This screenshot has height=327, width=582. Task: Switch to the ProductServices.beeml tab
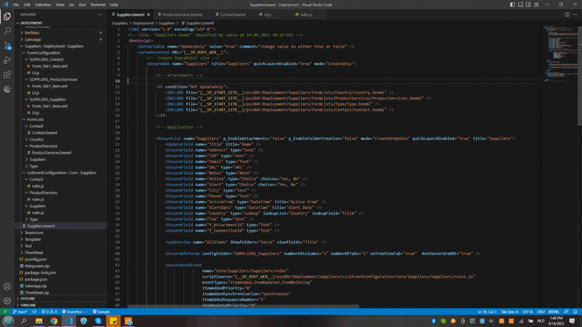click(x=182, y=14)
